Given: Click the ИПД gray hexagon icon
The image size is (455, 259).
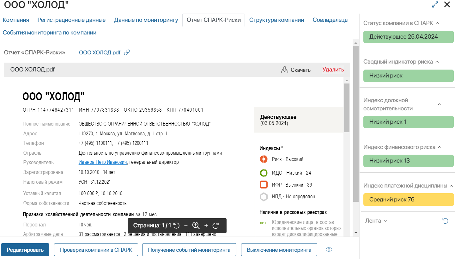Looking at the screenshot, I should click(264, 197).
